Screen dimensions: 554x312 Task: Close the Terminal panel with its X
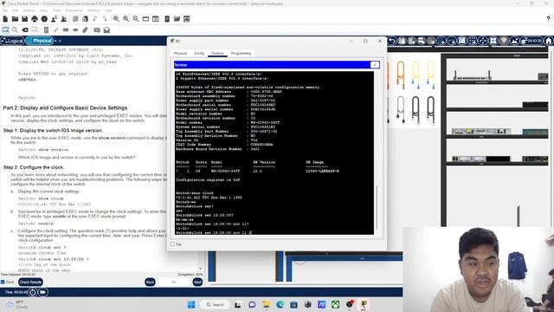pyautogui.click(x=375, y=65)
